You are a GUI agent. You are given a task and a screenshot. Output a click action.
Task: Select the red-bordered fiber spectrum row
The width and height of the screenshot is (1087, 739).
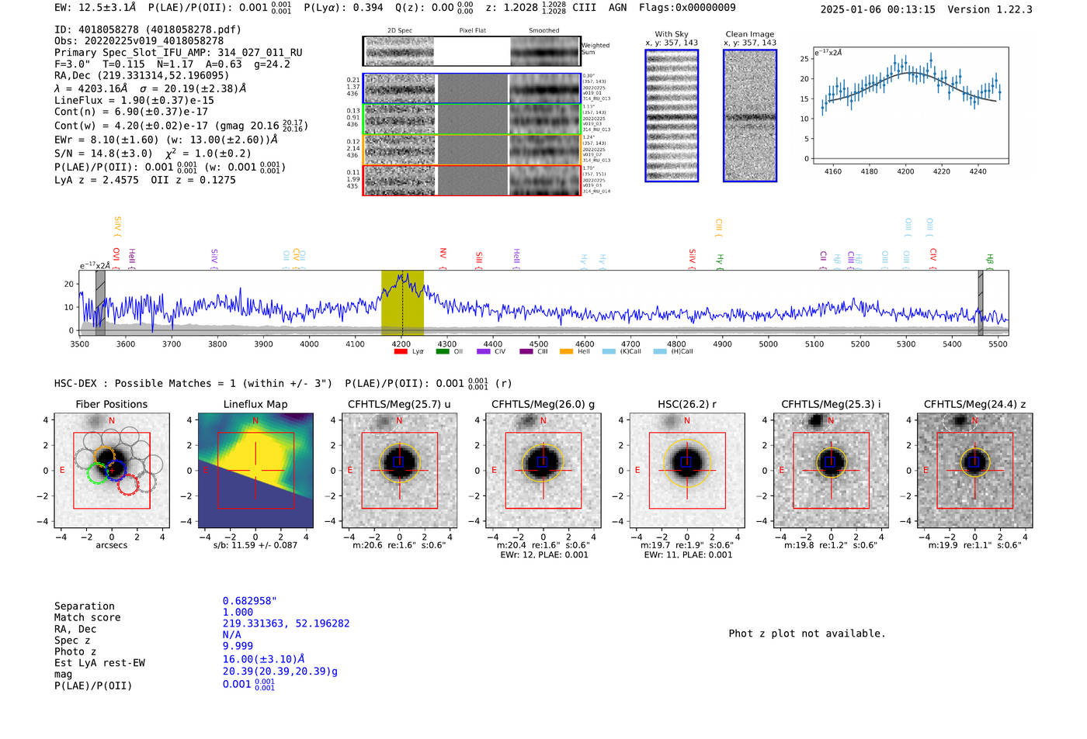coord(472,180)
